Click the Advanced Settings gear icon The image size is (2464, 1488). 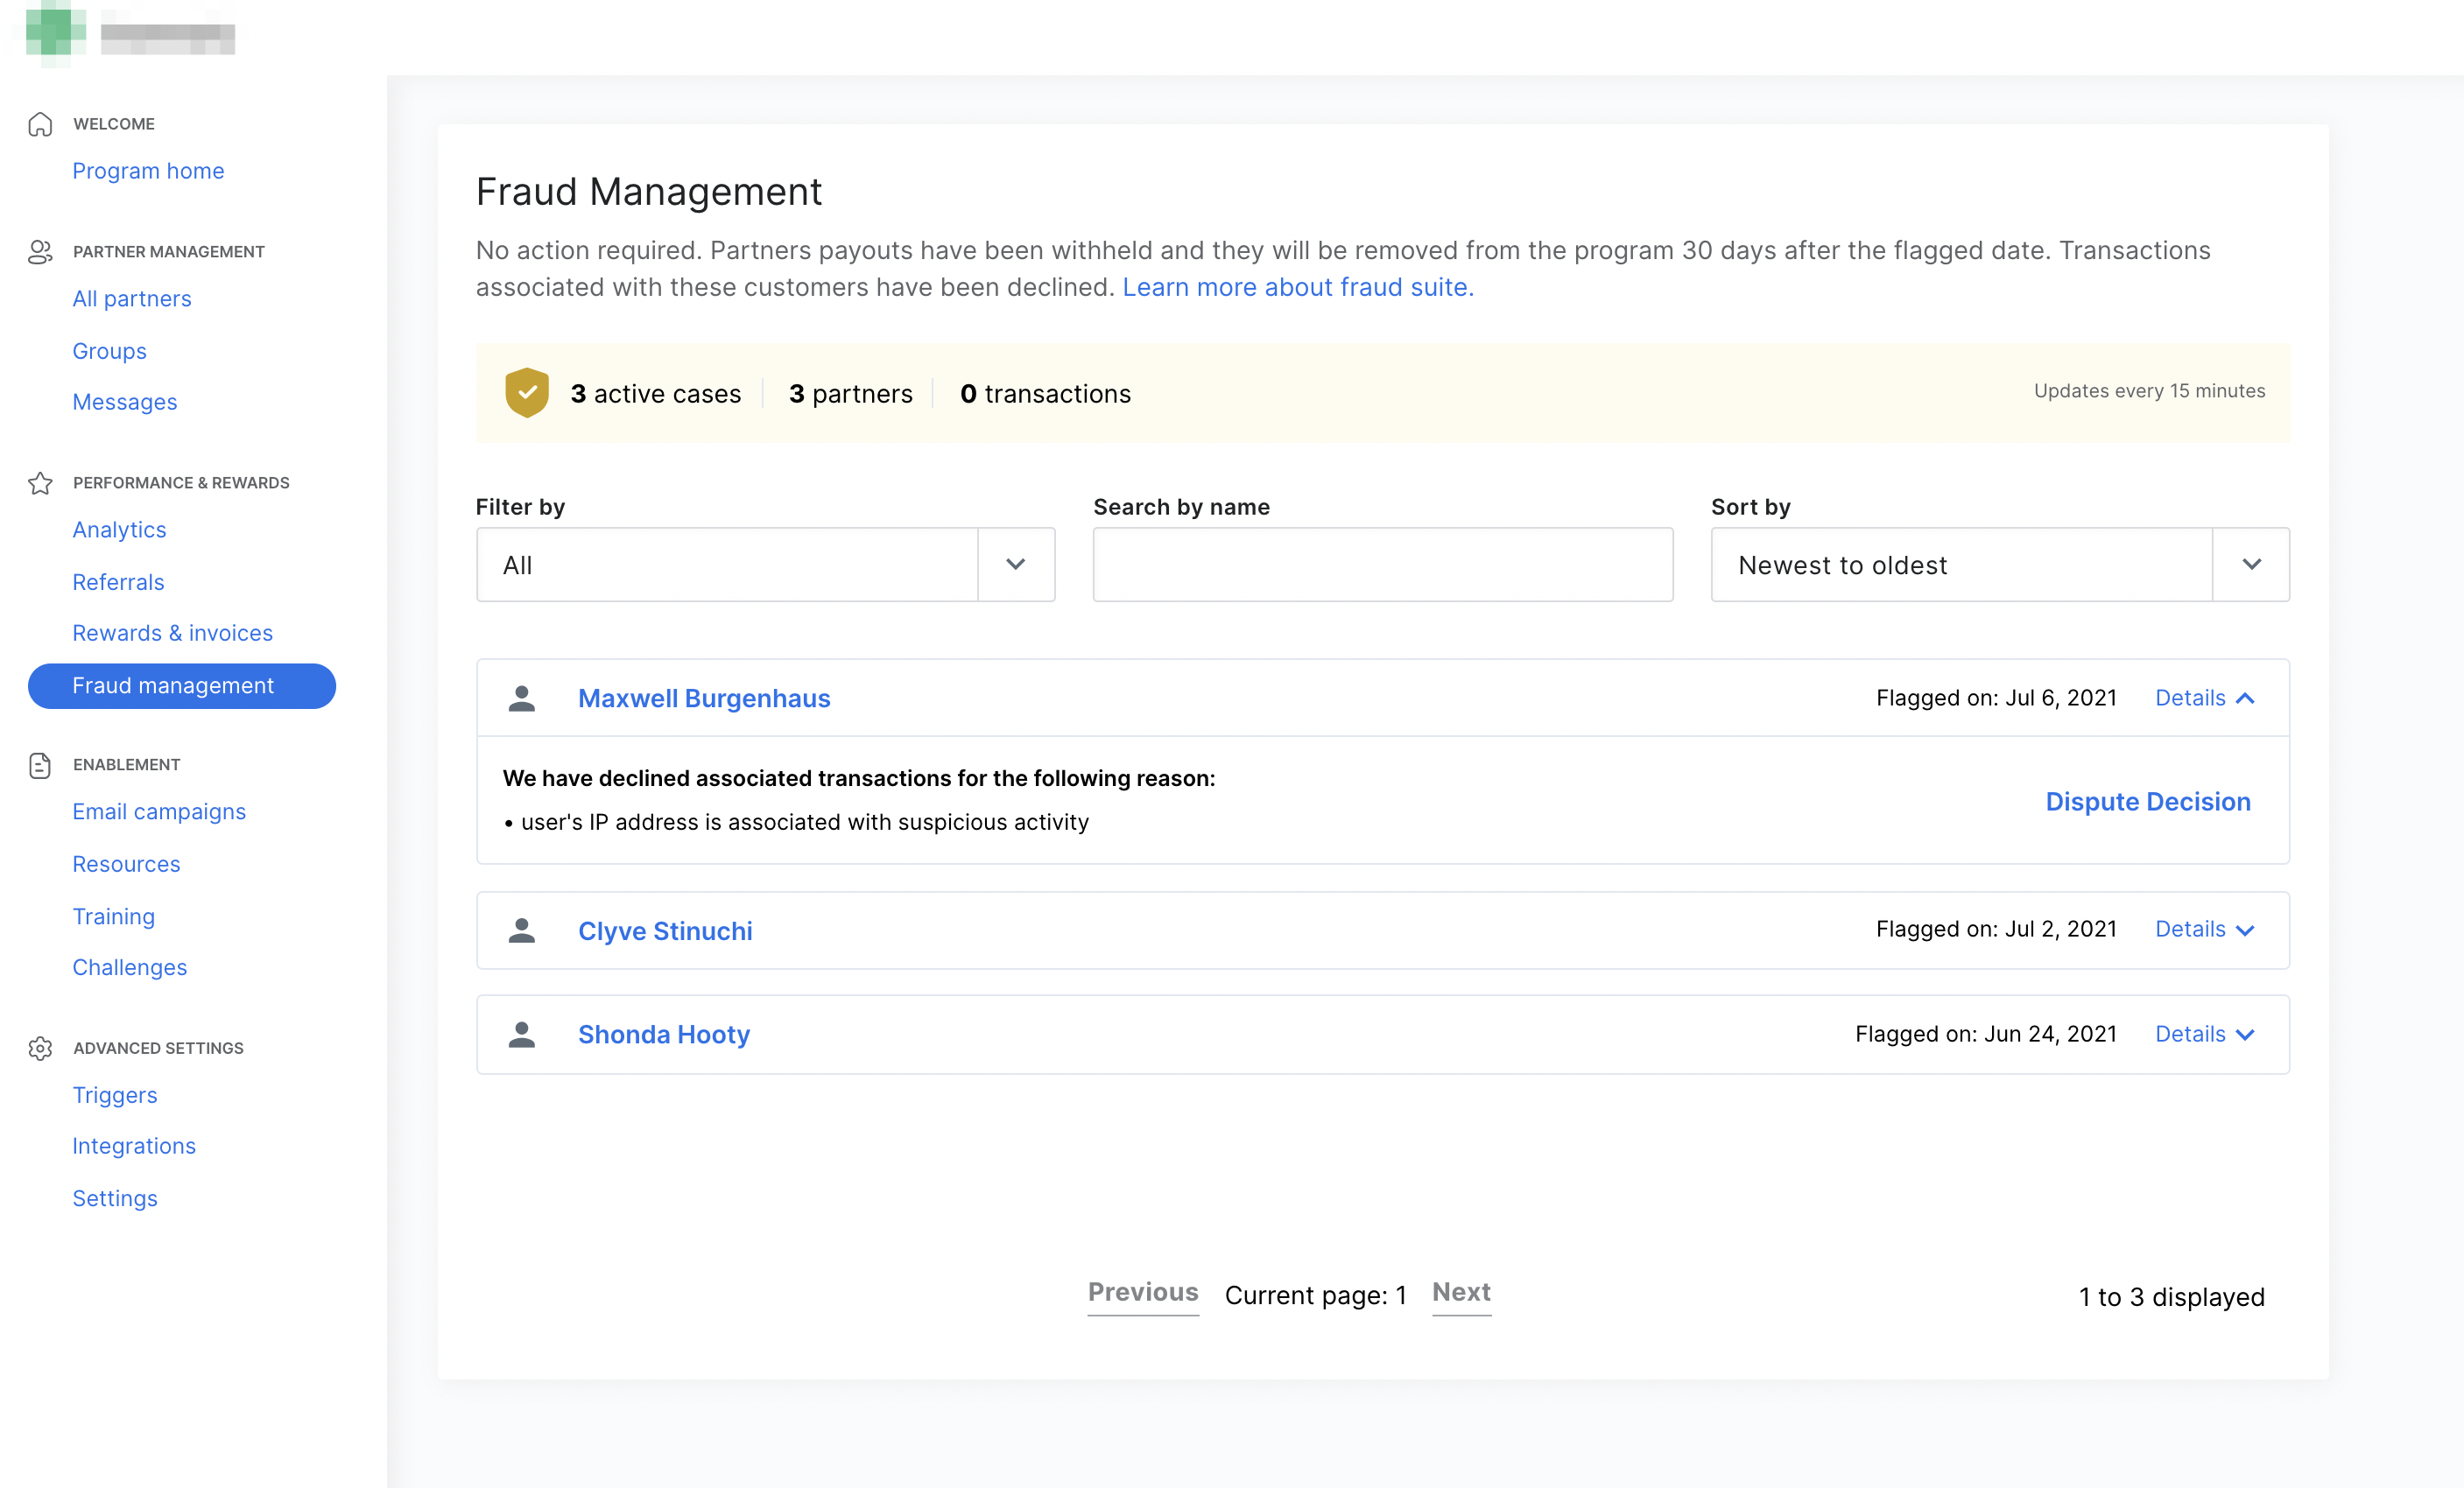(40, 1049)
